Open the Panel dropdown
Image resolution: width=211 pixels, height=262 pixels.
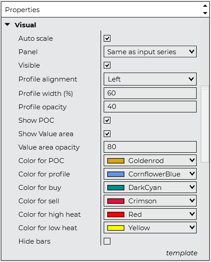tap(150, 52)
